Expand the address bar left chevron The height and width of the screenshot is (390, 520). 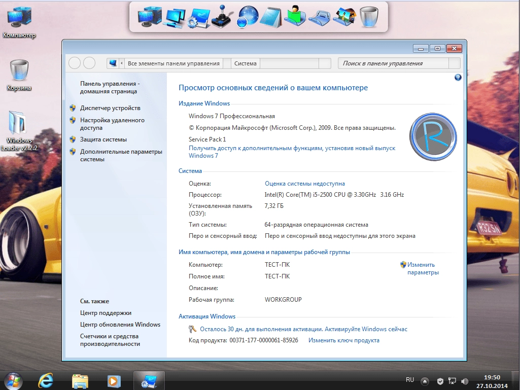(x=121, y=63)
